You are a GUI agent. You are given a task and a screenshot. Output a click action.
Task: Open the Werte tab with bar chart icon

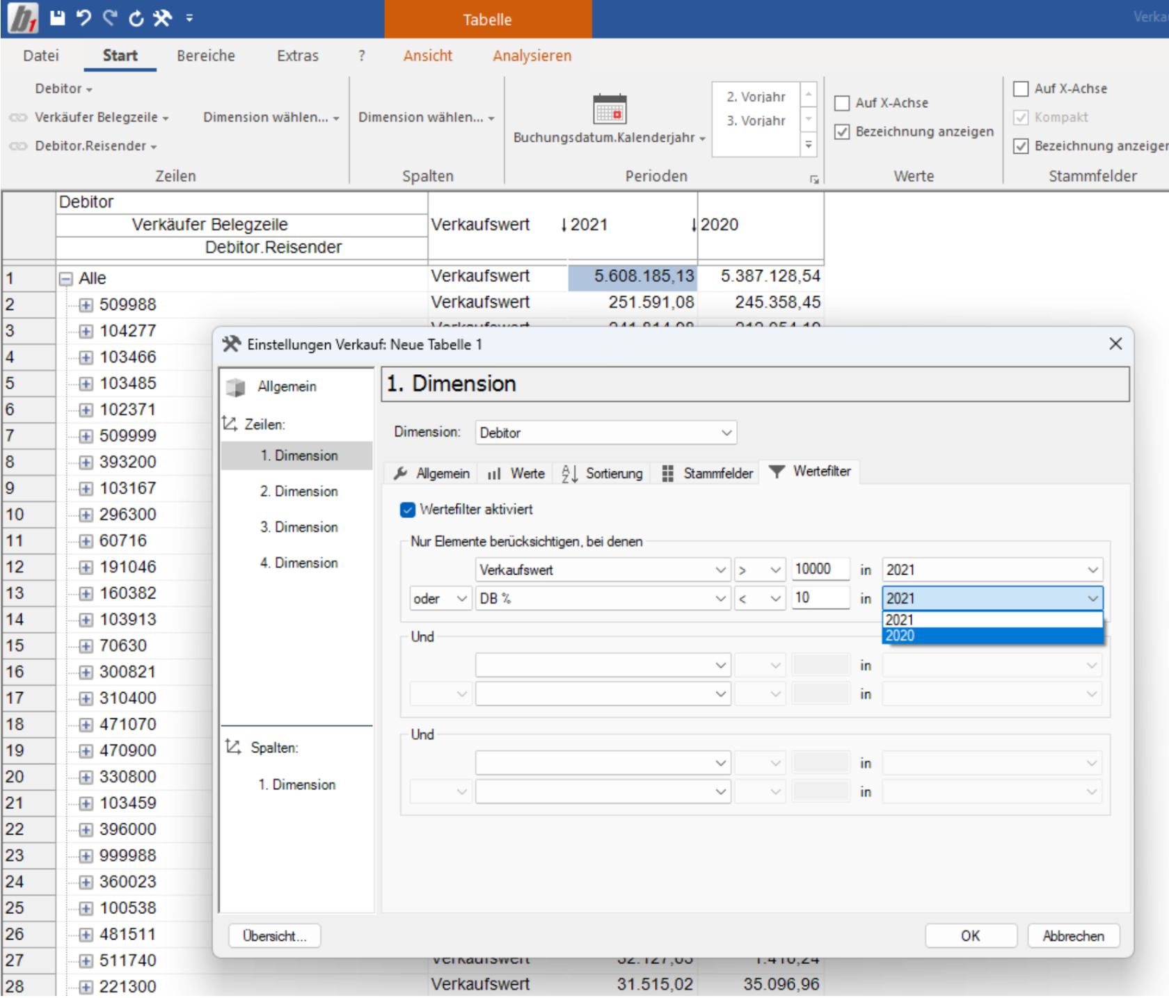click(516, 474)
